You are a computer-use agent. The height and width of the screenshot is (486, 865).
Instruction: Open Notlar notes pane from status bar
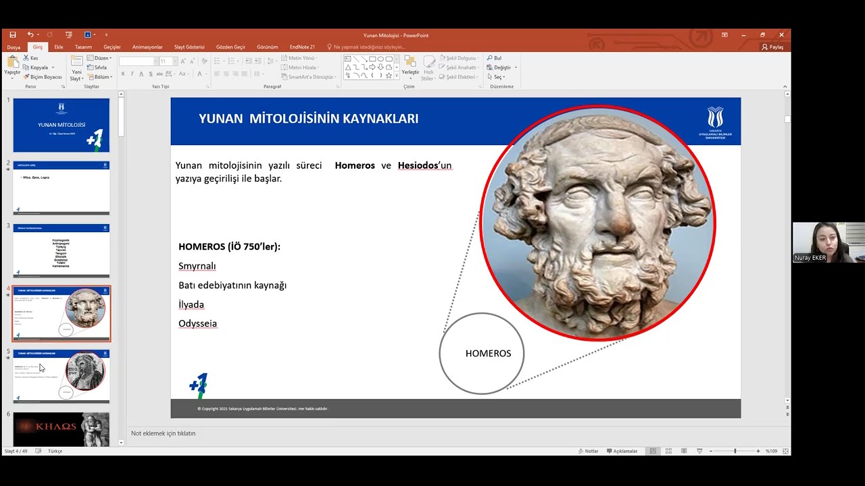pyautogui.click(x=588, y=451)
